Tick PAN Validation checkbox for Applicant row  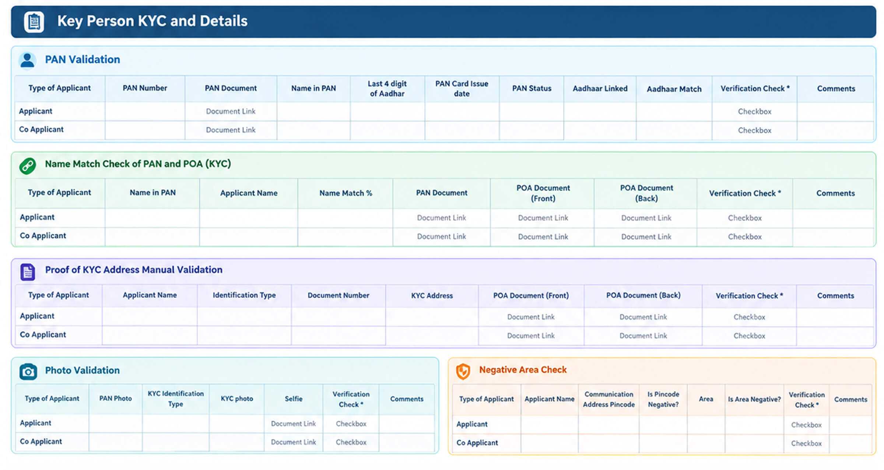[x=754, y=112]
